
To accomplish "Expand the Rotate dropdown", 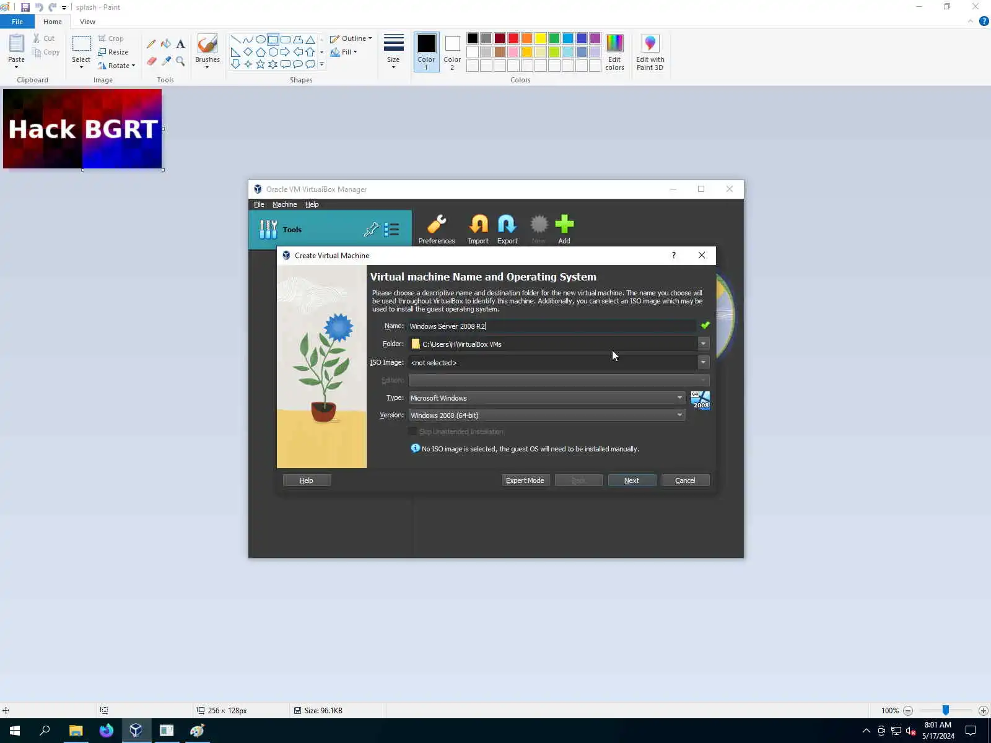I will point(116,66).
